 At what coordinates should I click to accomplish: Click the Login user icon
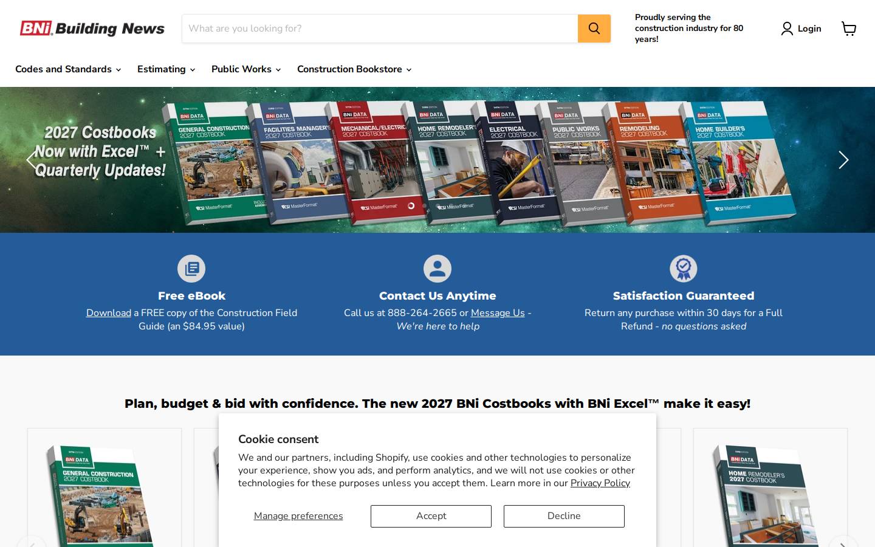point(787,29)
